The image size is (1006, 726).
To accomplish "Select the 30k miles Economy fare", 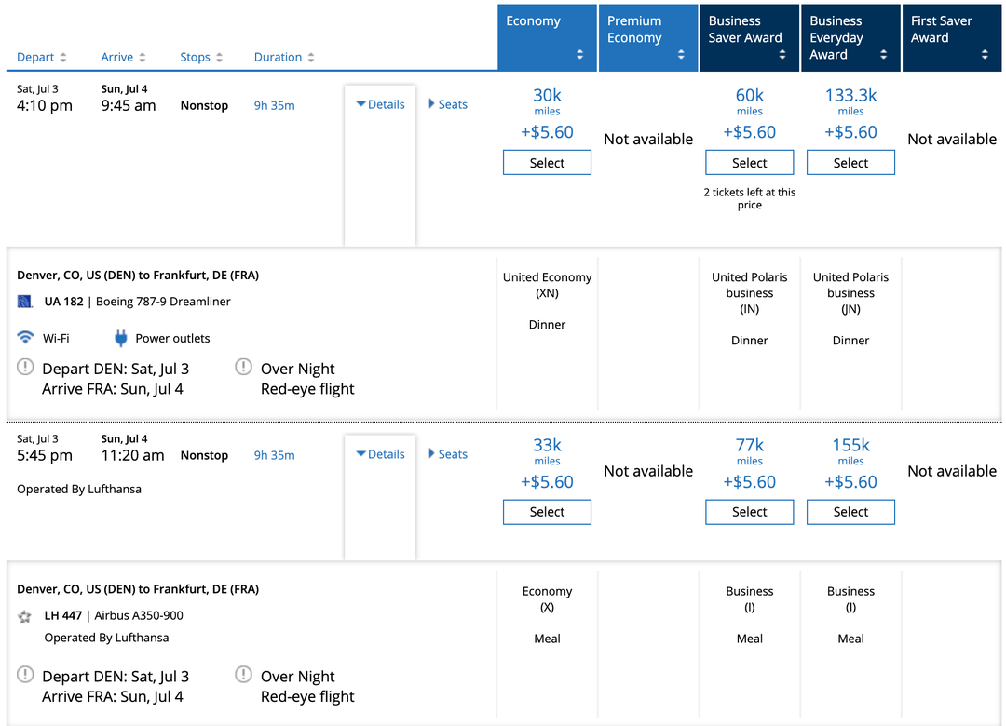I will [x=547, y=162].
